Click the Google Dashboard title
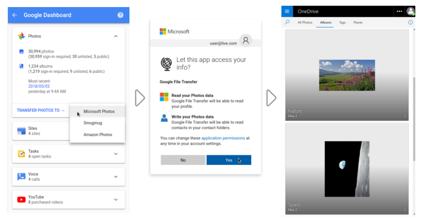 pos(47,15)
